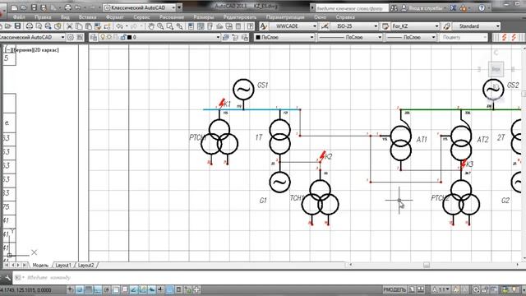
Task: Open the Quick Access workspace dropdown
Action: [x=173, y=7]
